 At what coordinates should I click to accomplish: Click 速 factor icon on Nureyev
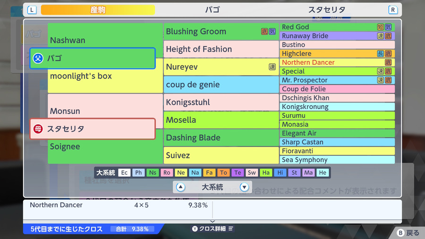(x=272, y=67)
